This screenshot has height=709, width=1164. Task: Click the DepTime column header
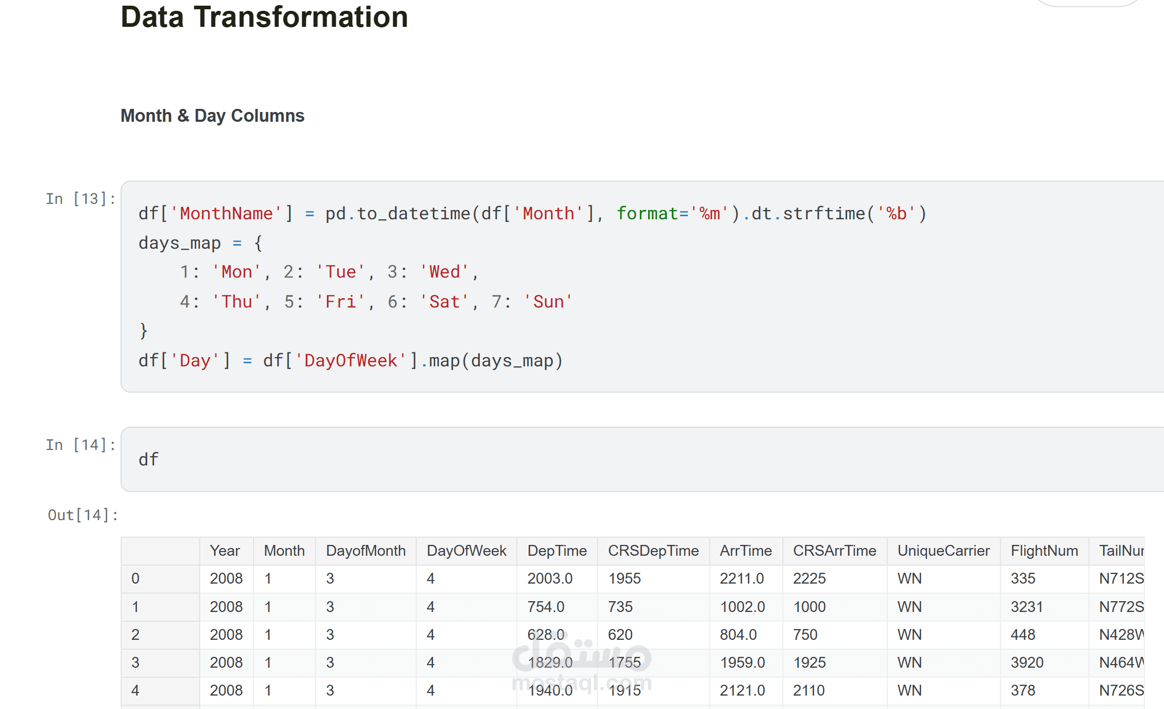point(557,551)
